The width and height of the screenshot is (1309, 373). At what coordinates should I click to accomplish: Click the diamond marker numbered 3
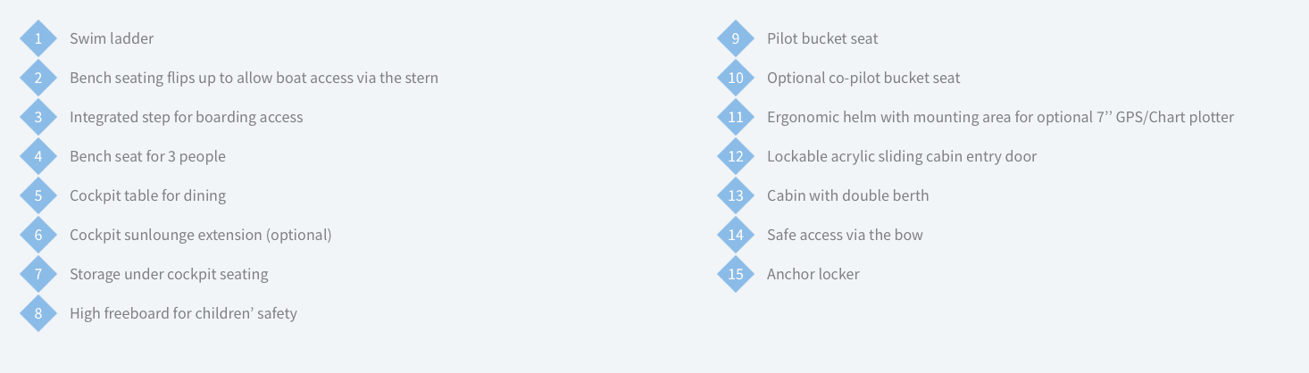pos(38,117)
